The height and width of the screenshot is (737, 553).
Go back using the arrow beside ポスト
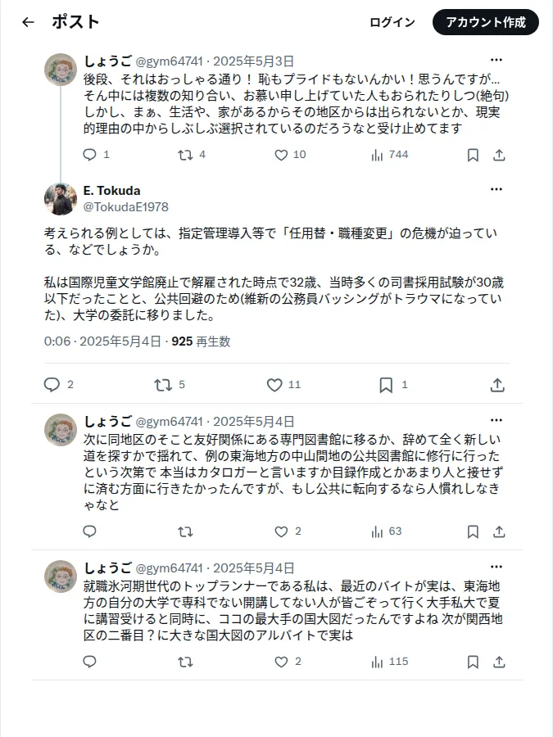click(28, 21)
